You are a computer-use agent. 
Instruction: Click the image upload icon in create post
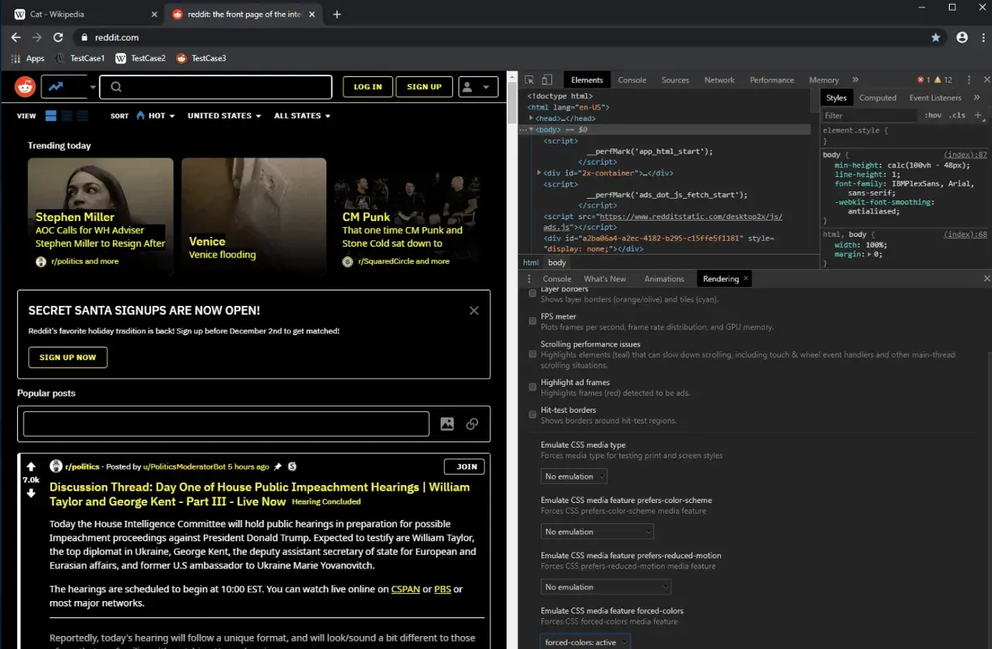click(x=447, y=423)
